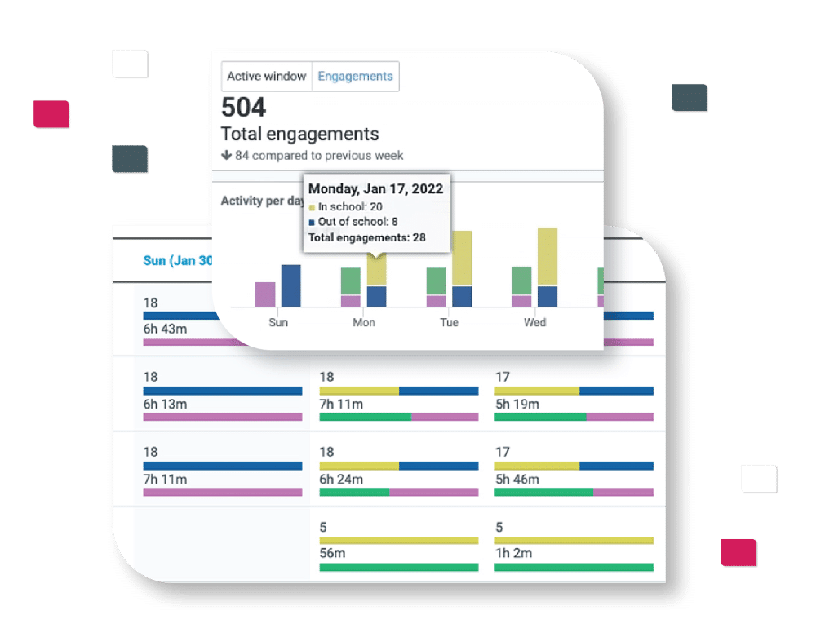Switch to the Active window tab

pos(266,76)
